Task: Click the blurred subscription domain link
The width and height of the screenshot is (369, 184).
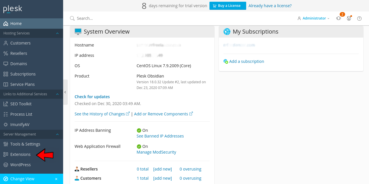Action: tap(239, 45)
